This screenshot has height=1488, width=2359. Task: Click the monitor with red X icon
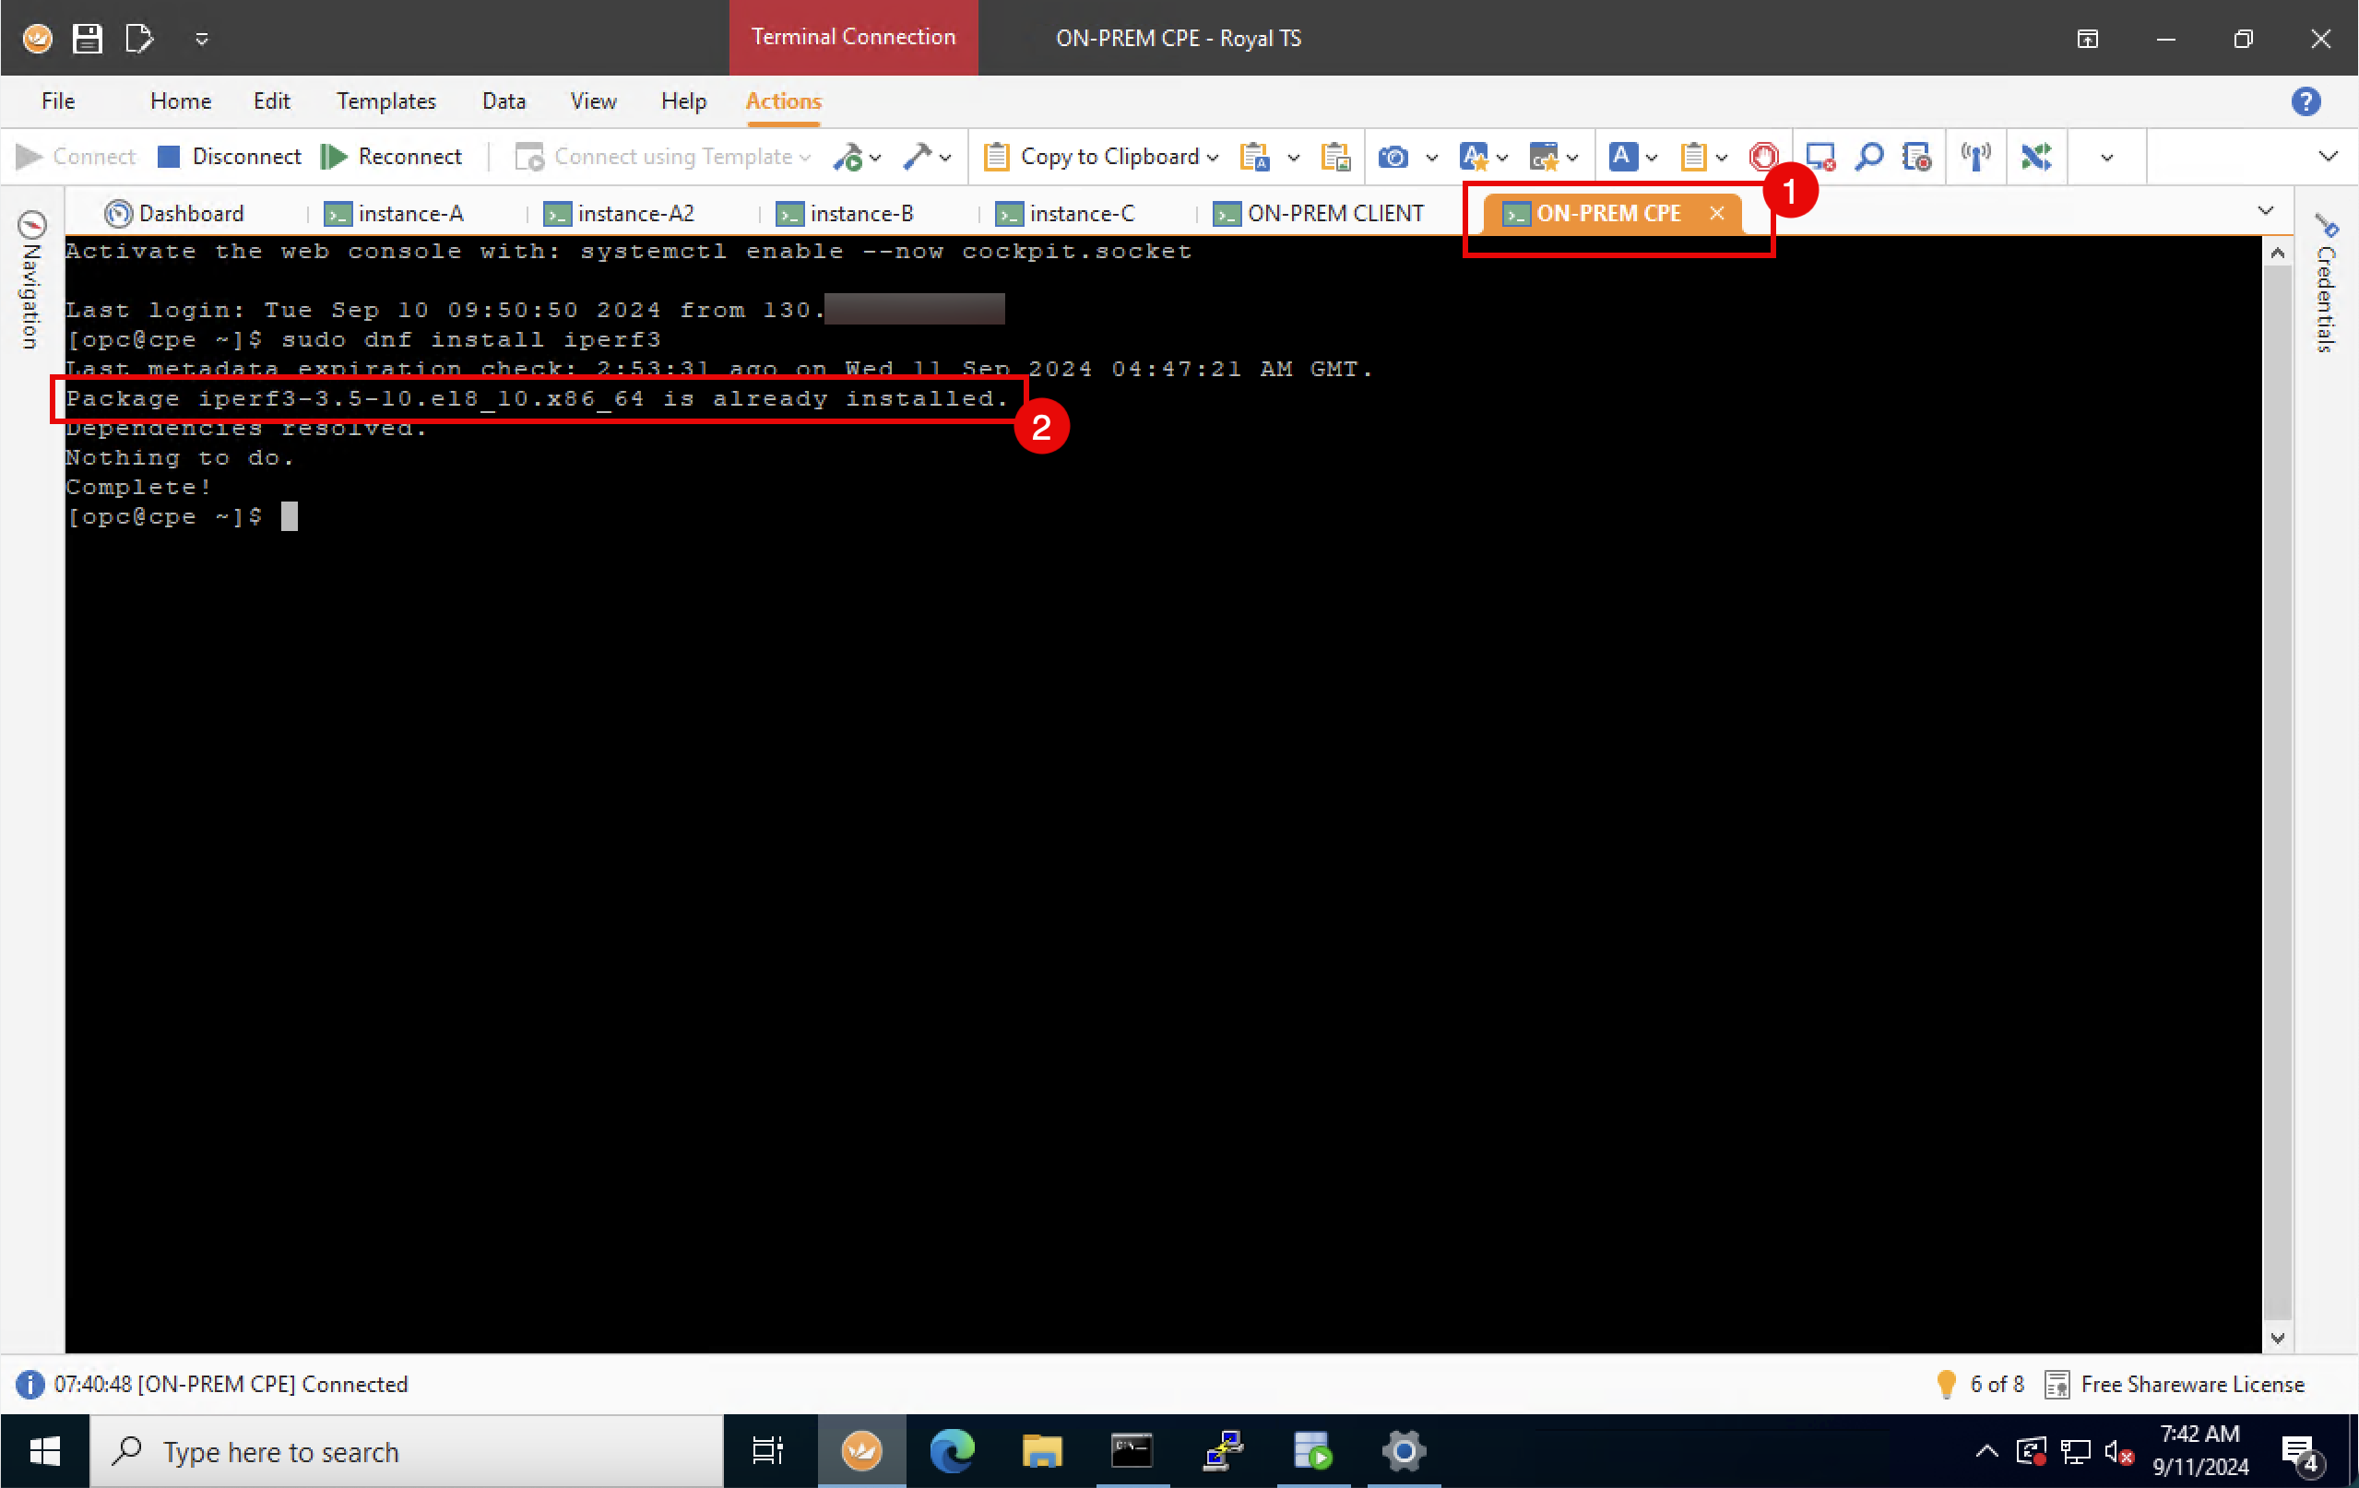tap(1820, 157)
